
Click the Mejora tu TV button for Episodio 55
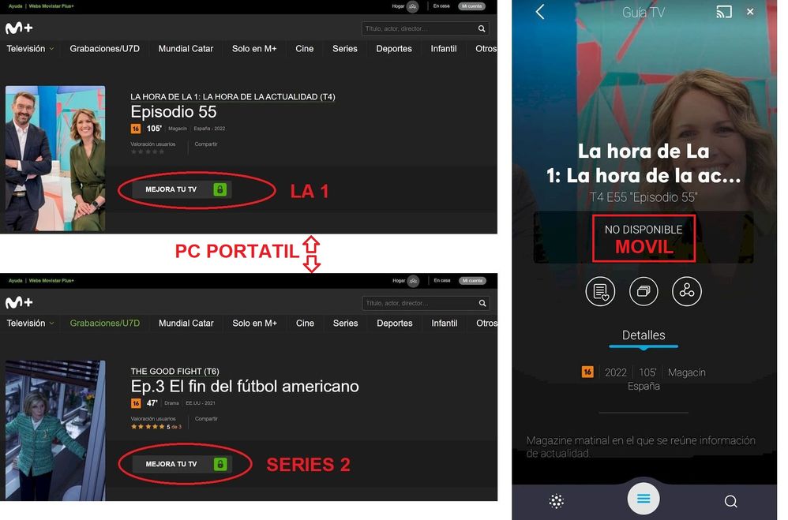[x=182, y=189]
